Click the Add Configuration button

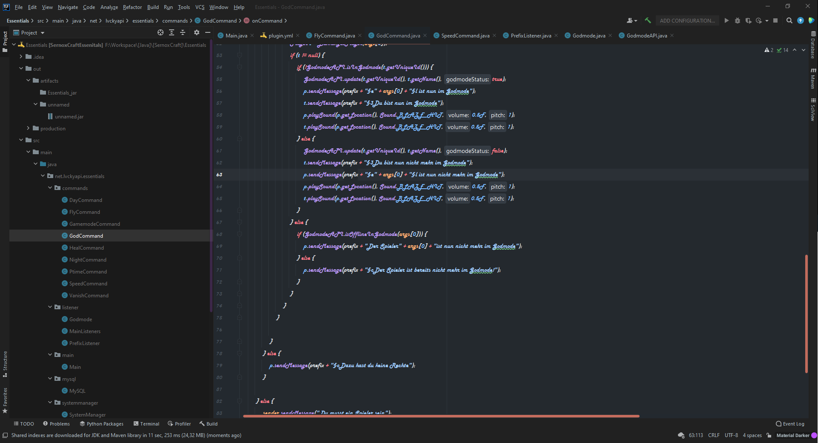click(x=687, y=20)
